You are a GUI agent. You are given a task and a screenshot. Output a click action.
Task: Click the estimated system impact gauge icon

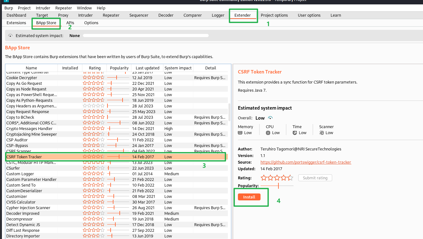(x=10, y=36)
